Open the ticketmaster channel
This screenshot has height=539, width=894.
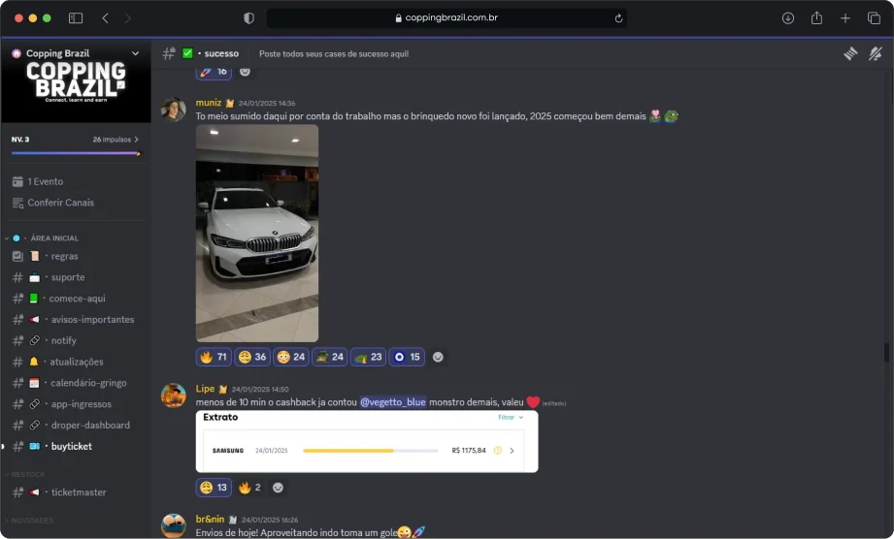[x=79, y=492]
